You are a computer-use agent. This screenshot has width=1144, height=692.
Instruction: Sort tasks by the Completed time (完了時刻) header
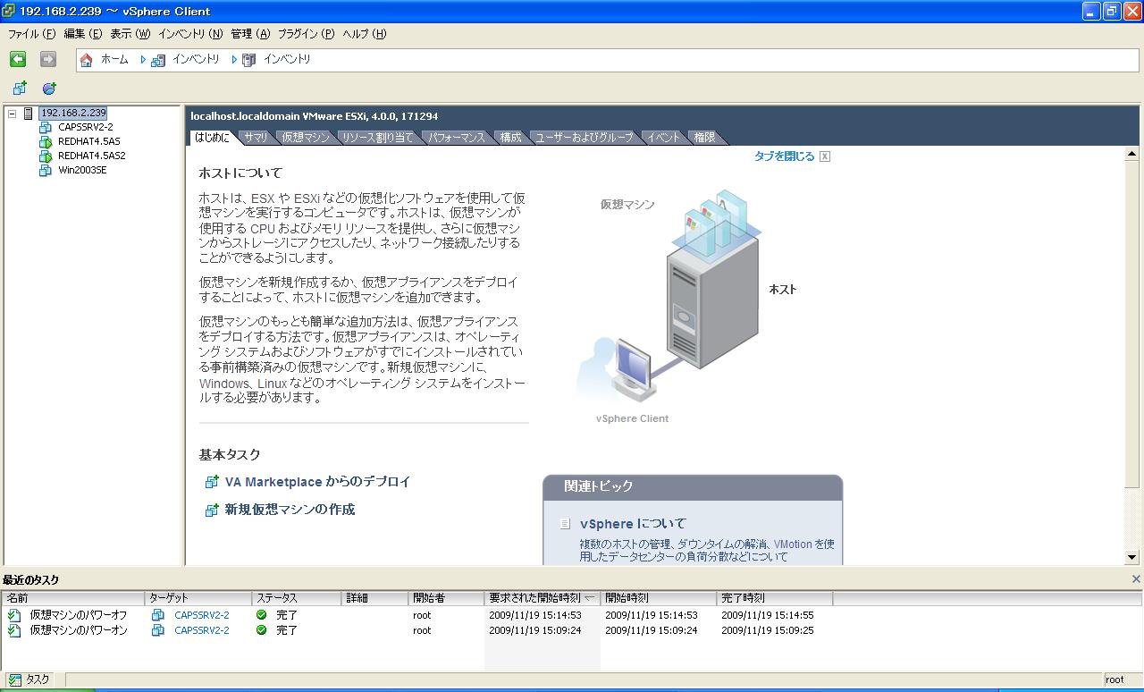pyautogui.click(x=775, y=598)
